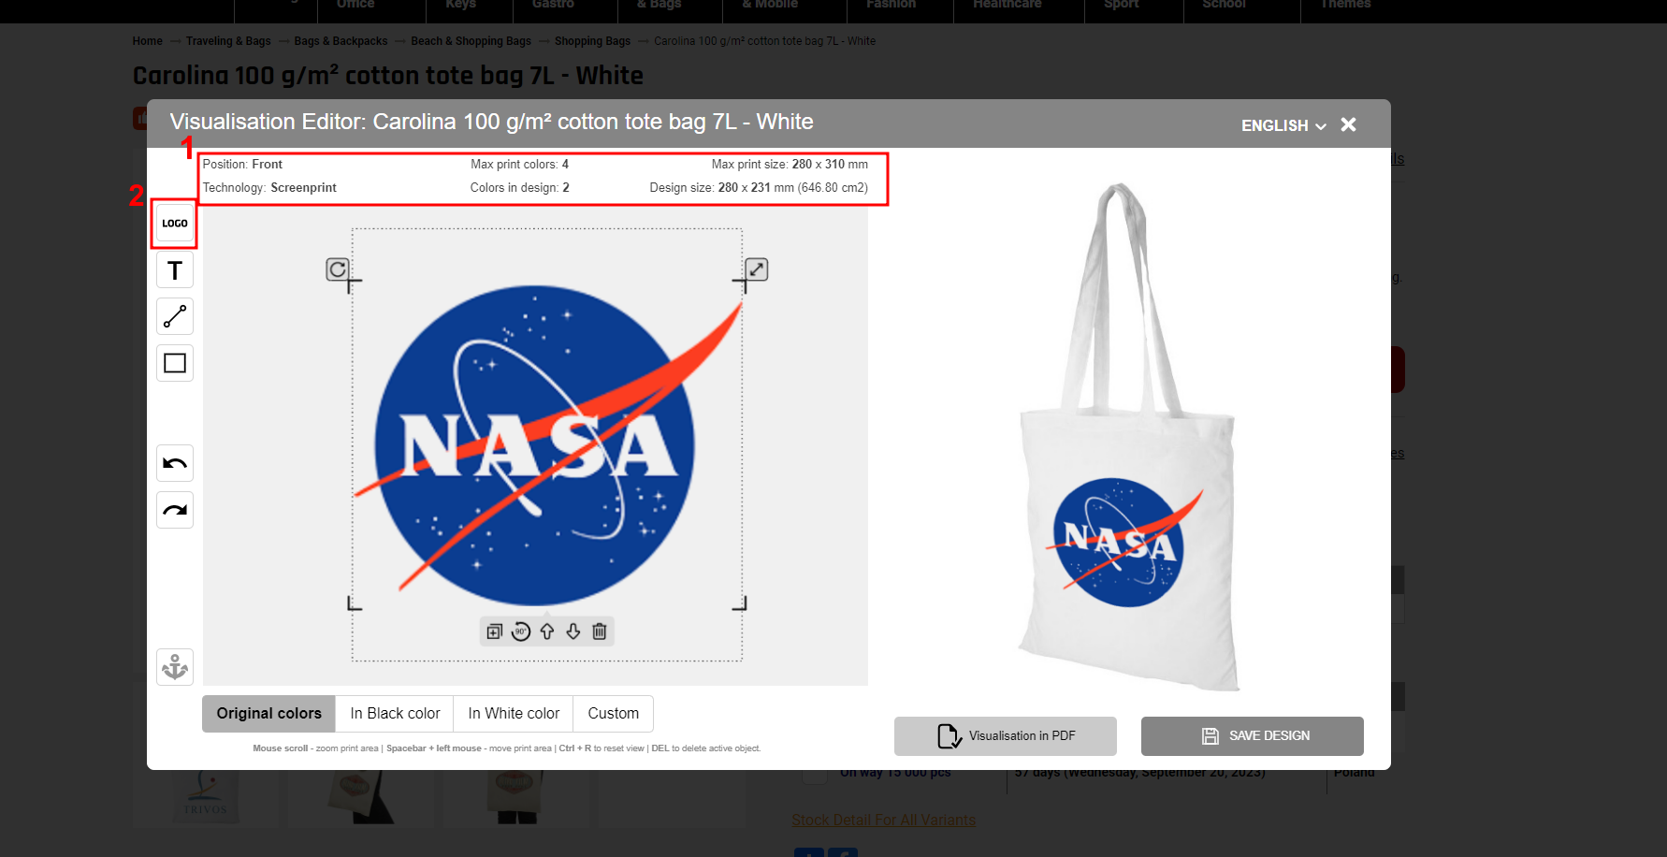The image size is (1667, 857).
Task: Delete the selected logo with trash icon
Action: [x=600, y=632]
